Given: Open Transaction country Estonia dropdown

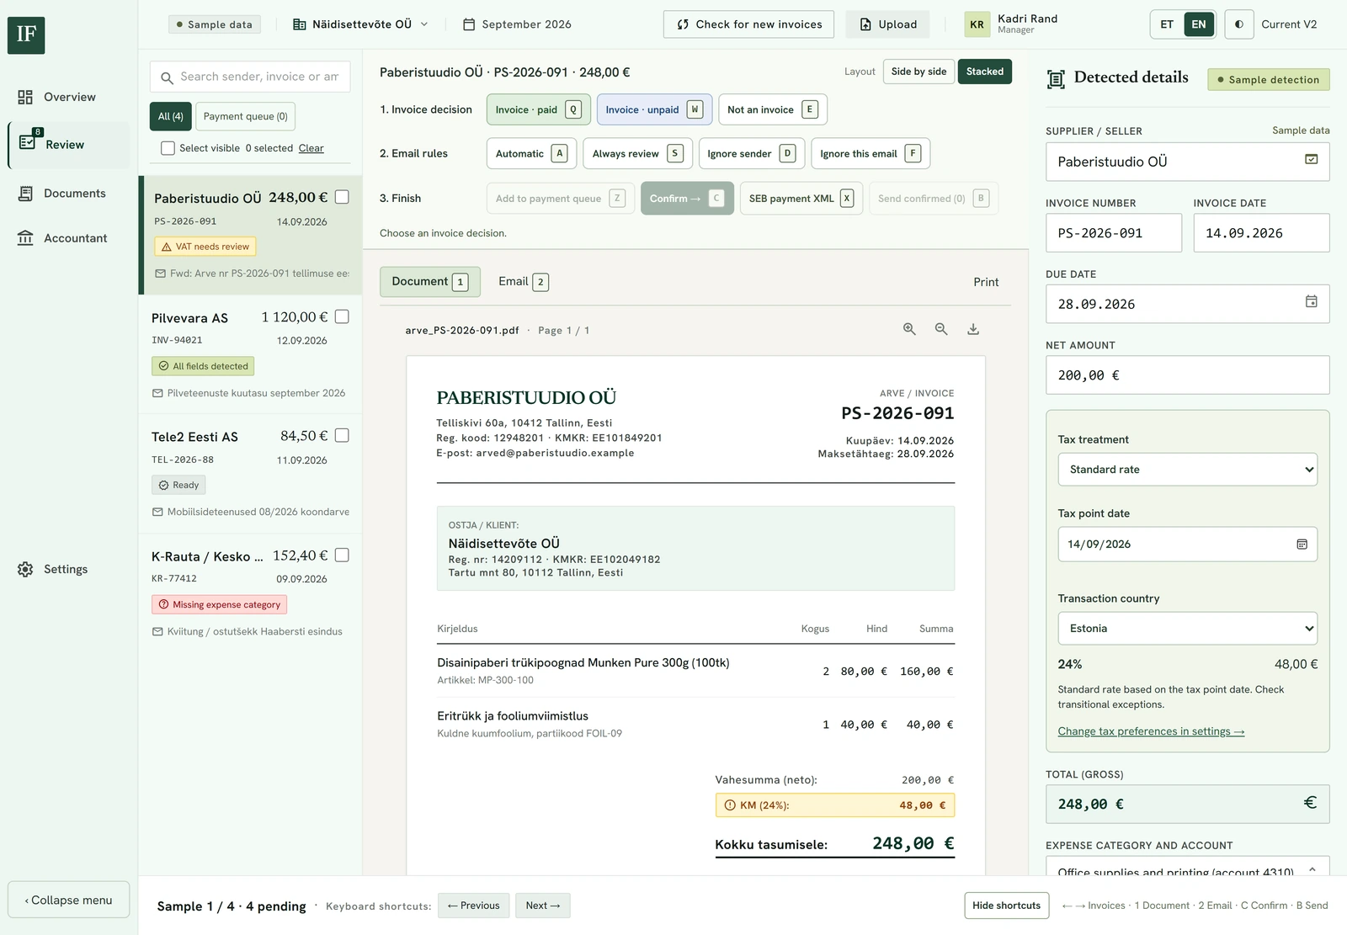Looking at the screenshot, I should [x=1187, y=629].
